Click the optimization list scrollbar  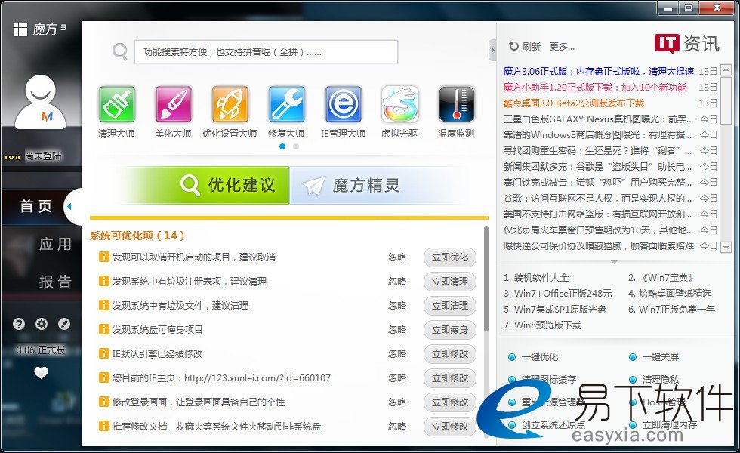coord(486,279)
